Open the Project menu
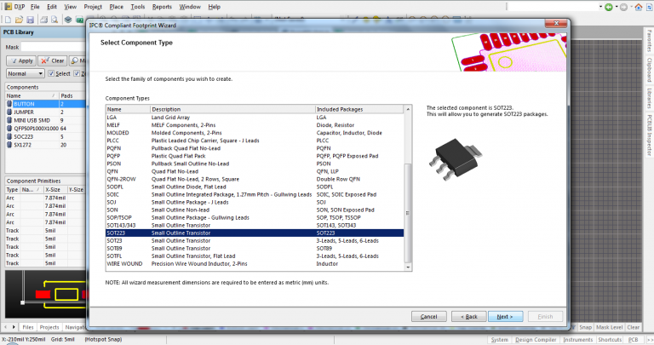The image size is (654, 345). click(93, 7)
